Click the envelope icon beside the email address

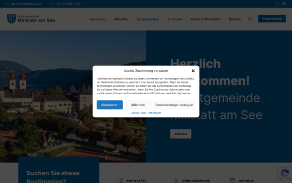coord(8,4)
